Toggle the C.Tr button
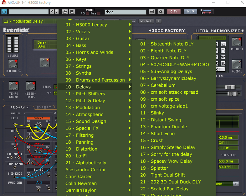The height and width of the screenshot is (196, 246). [174, 12]
